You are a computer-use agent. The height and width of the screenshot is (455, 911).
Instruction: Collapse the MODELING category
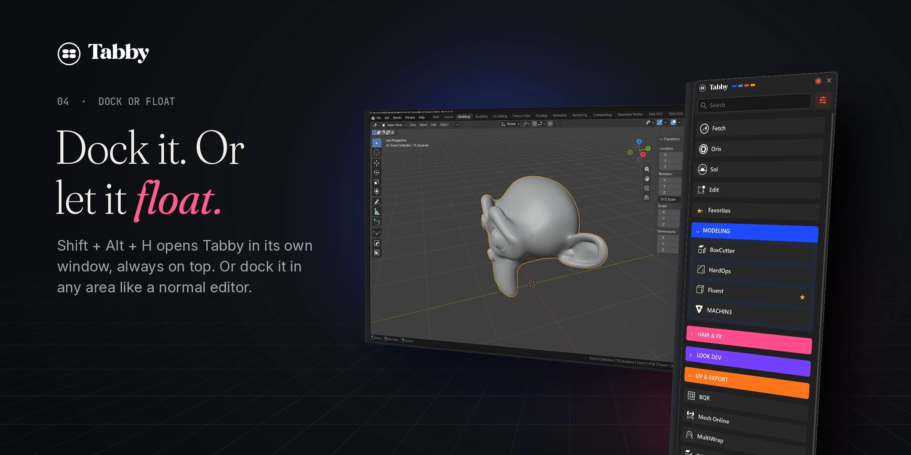(x=755, y=232)
